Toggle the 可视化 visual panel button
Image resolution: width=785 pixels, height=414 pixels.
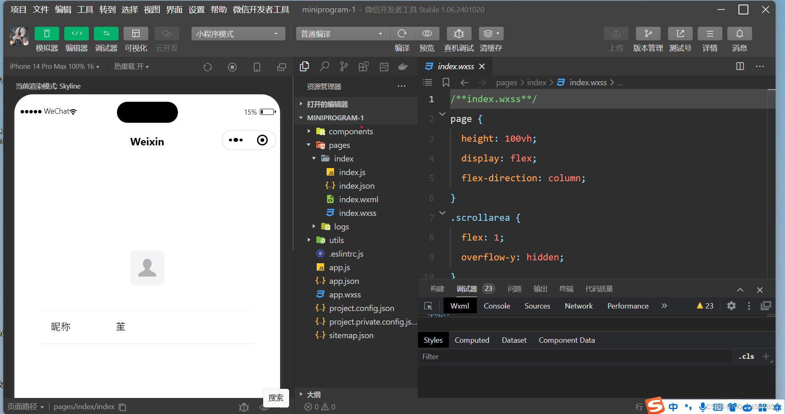[136, 34]
